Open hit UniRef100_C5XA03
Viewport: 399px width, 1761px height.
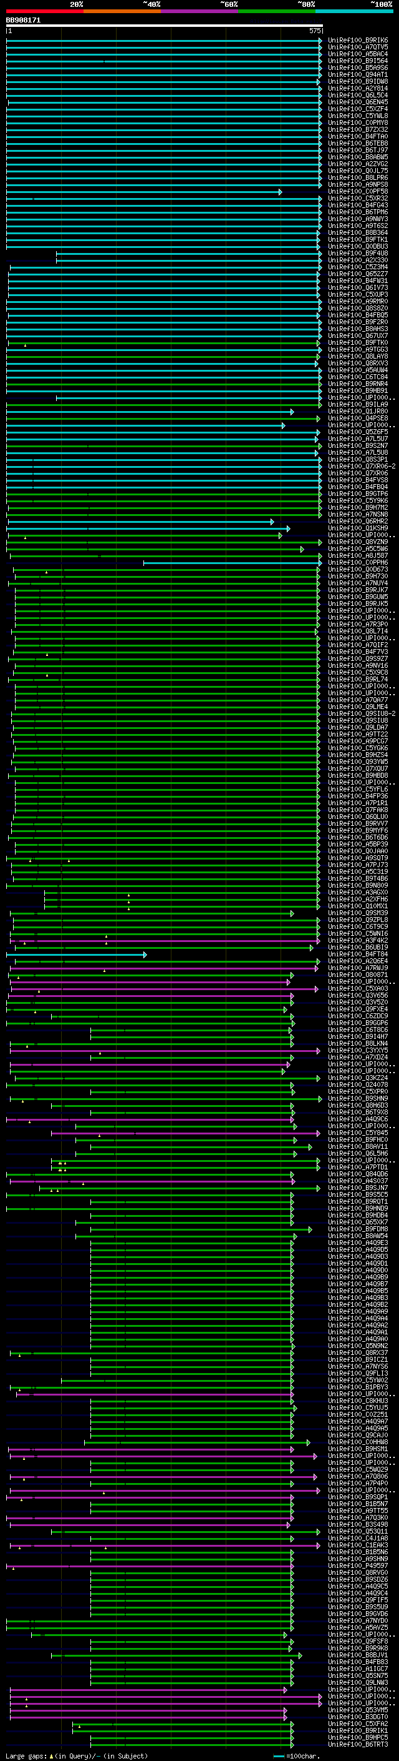click(x=358, y=988)
